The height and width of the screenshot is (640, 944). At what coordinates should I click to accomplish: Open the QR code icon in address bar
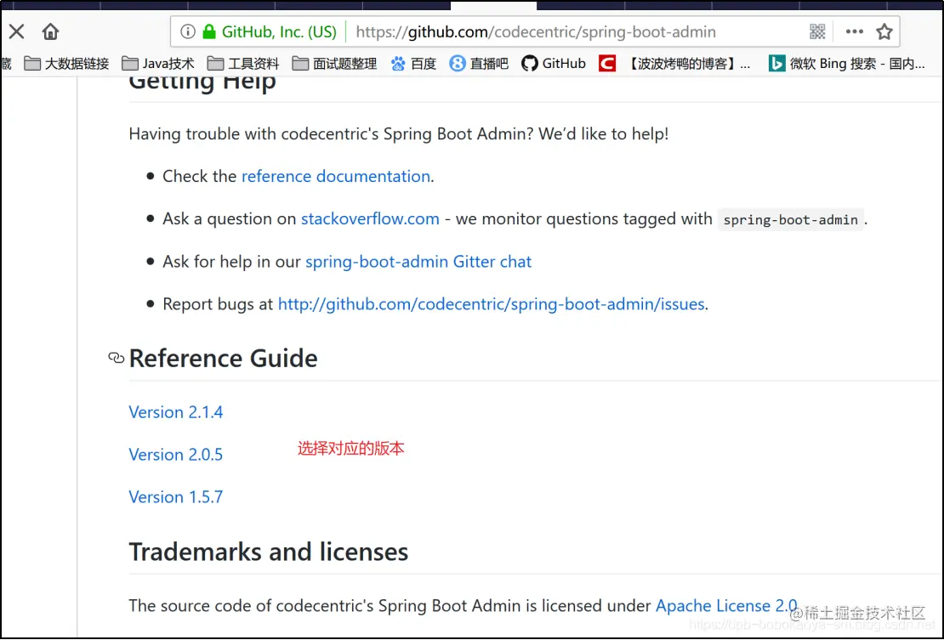[817, 31]
